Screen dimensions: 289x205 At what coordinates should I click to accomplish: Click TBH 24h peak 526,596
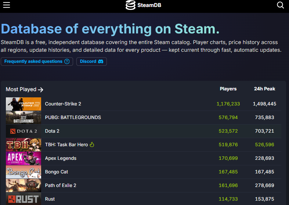[x=264, y=145]
